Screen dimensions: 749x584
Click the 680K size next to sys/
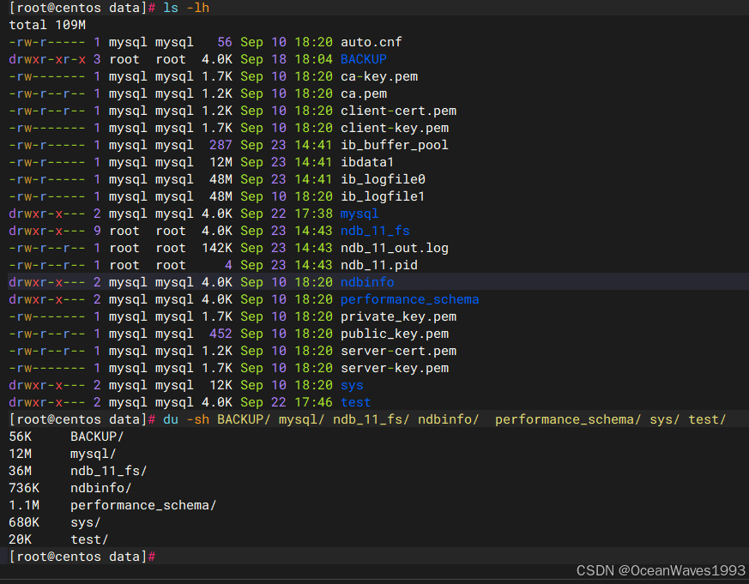[24, 522]
